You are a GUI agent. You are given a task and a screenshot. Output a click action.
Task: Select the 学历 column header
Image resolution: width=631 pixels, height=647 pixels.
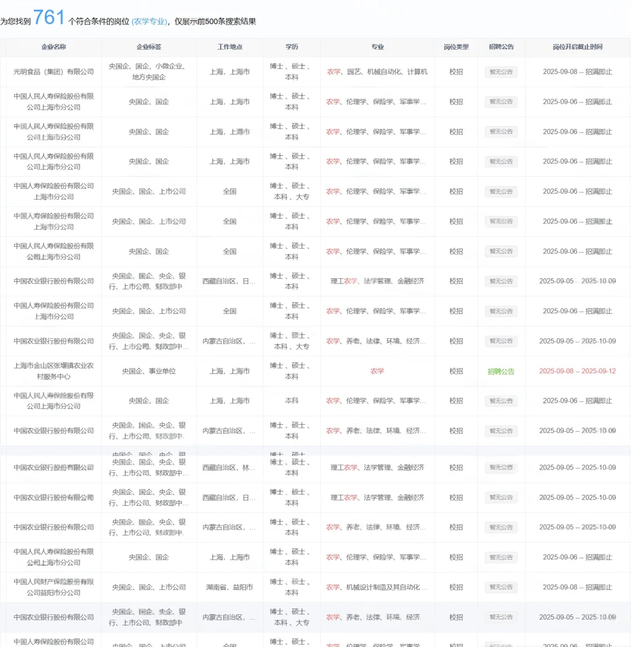click(292, 47)
